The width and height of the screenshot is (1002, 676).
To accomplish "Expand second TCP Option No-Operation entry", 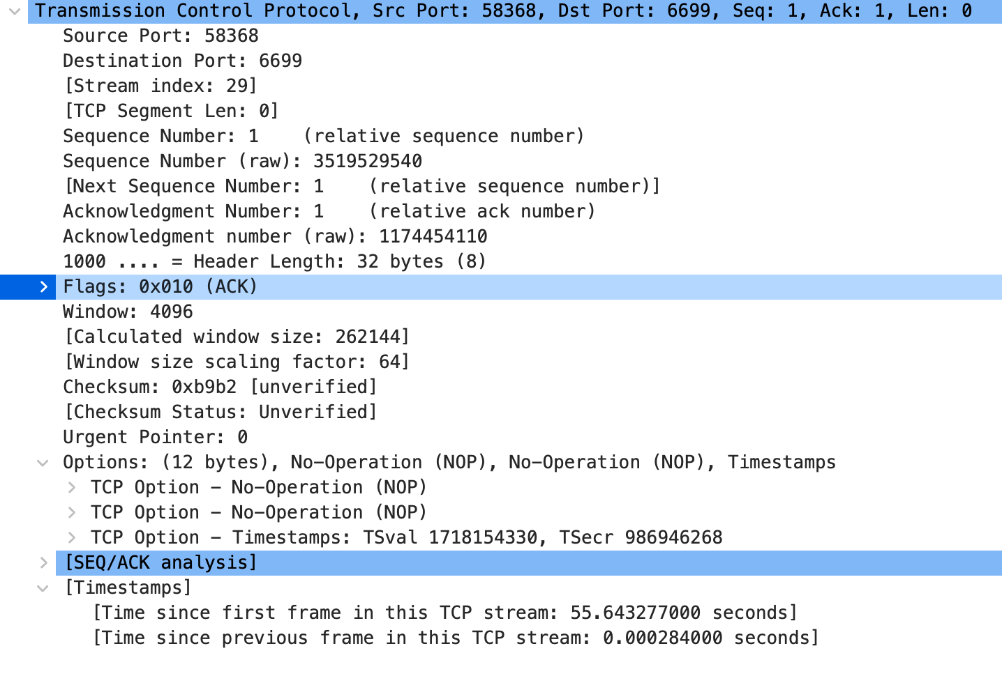I will point(71,513).
